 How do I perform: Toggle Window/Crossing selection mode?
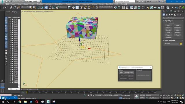tap(42, 8)
